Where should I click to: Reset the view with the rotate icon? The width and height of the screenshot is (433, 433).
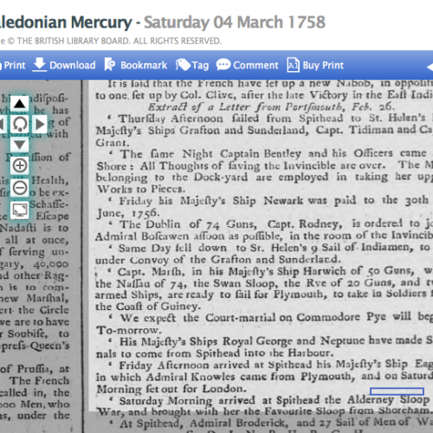pos(20,124)
